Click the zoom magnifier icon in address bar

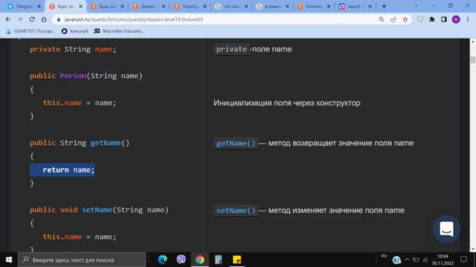point(381,19)
